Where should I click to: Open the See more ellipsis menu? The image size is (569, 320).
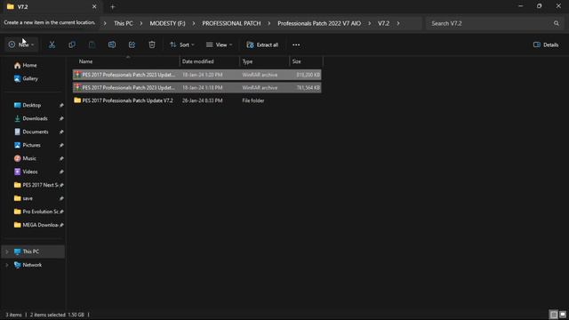pyautogui.click(x=296, y=44)
